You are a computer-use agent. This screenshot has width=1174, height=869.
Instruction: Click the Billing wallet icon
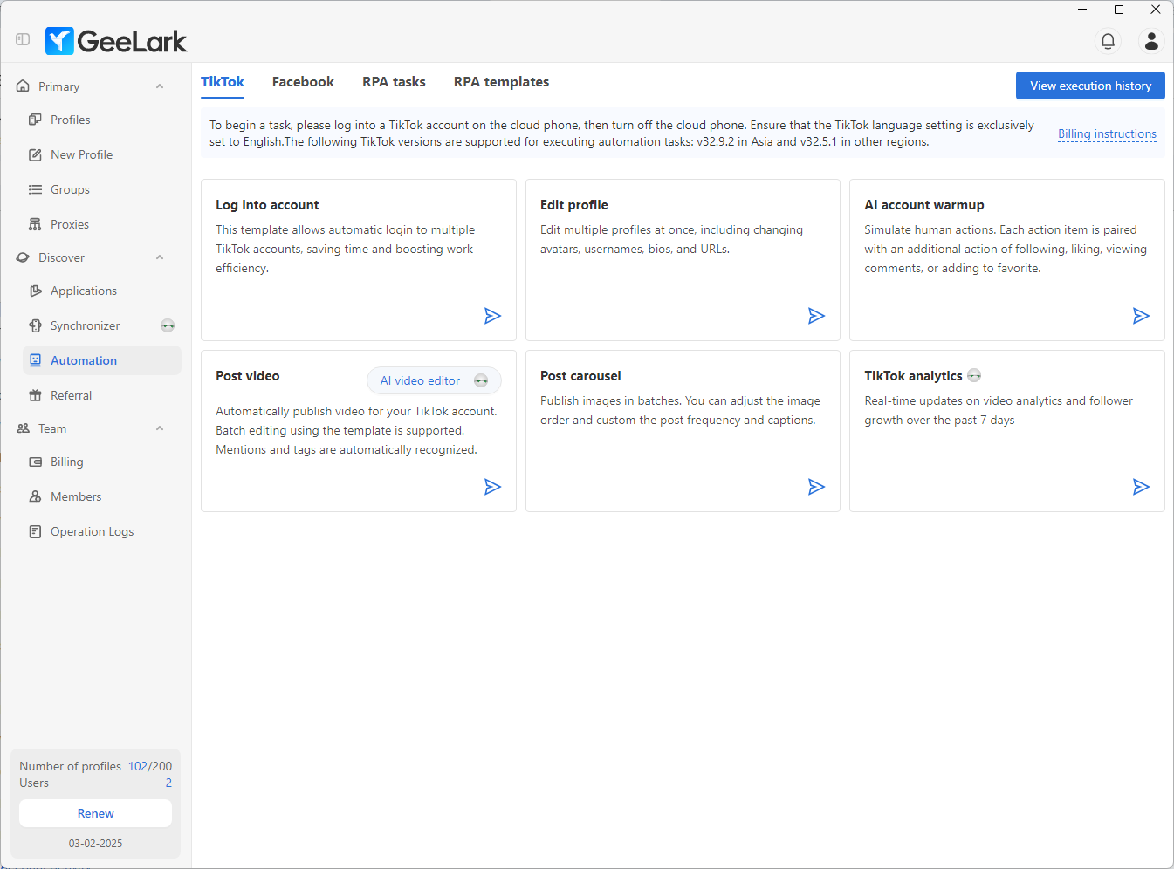coord(35,462)
